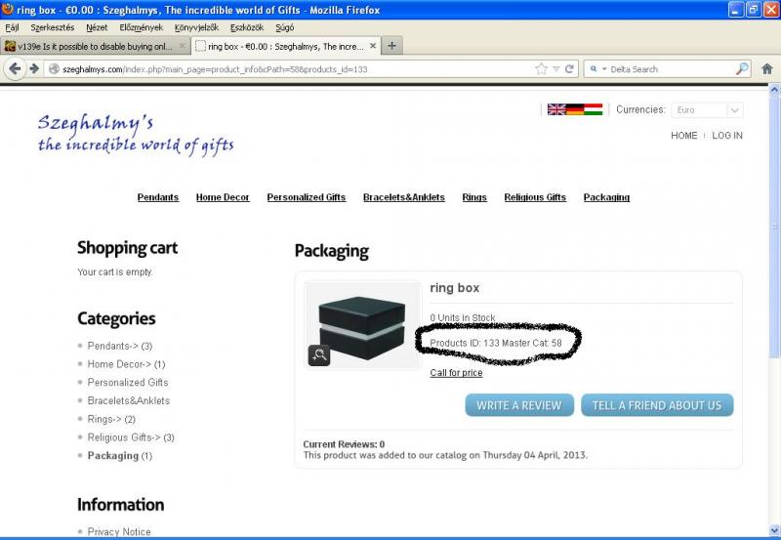Open Bracelets&Anklets in top navigation

pos(404,197)
